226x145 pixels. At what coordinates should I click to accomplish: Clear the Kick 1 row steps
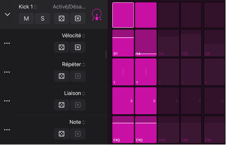tap(78, 19)
